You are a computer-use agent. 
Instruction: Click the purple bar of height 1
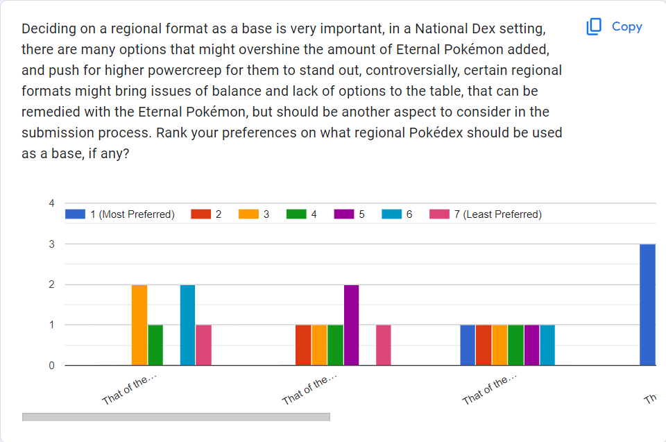point(531,345)
